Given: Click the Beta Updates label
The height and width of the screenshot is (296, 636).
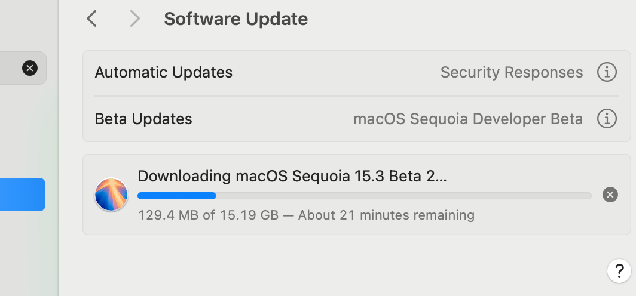Looking at the screenshot, I should click(x=143, y=119).
